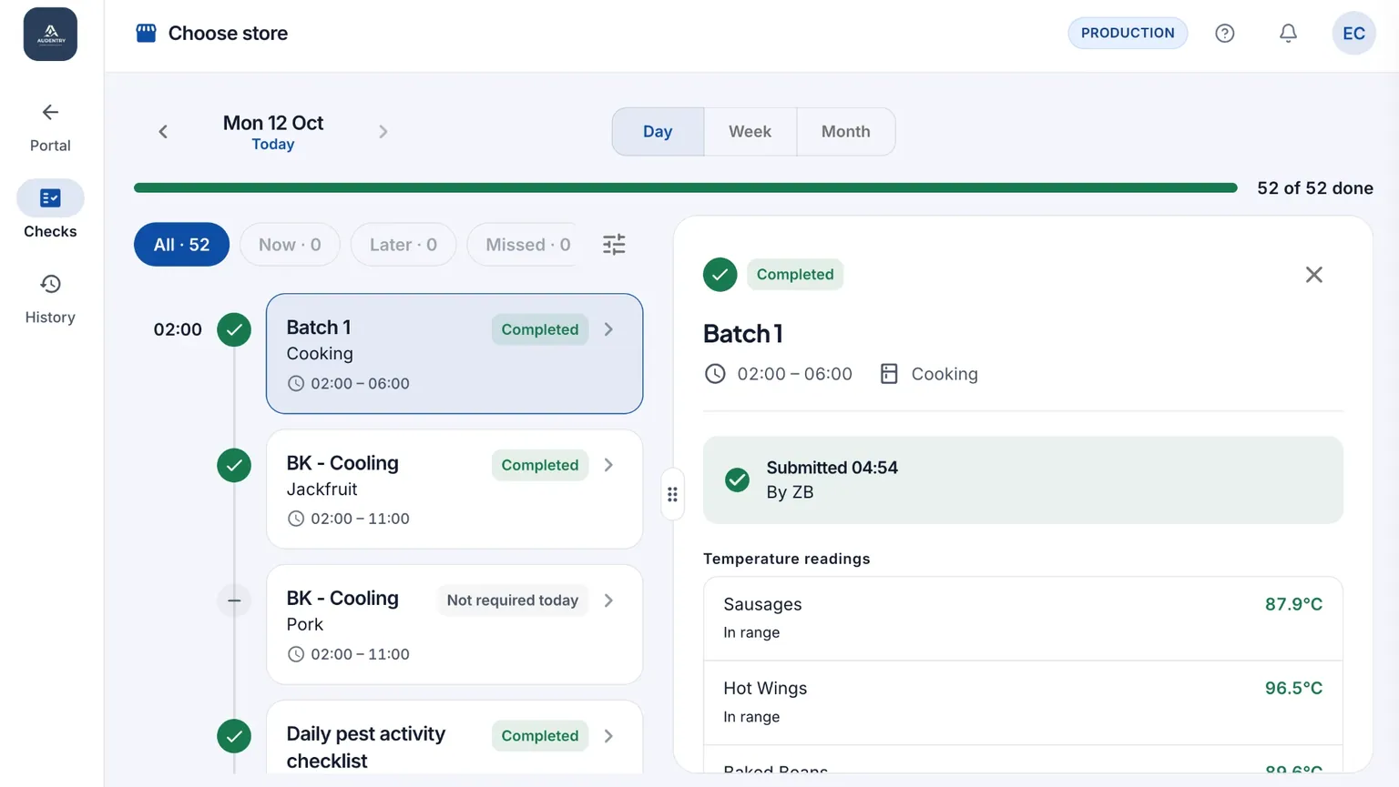This screenshot has height=787, width=1399.
Task: Click the Daily pest checklist completed checkmark
Action: [234, 736]
